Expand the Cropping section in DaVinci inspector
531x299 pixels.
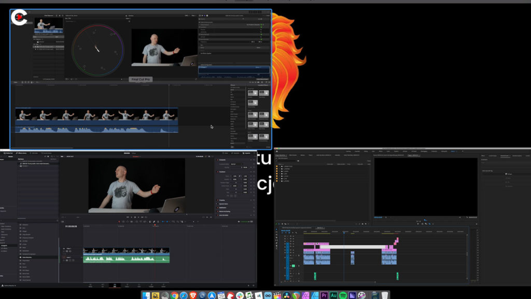point(222,200)
